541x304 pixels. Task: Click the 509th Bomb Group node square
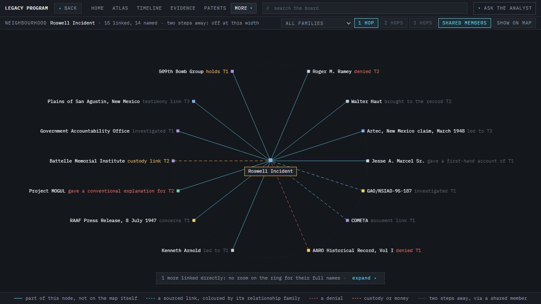click(232, 71)
